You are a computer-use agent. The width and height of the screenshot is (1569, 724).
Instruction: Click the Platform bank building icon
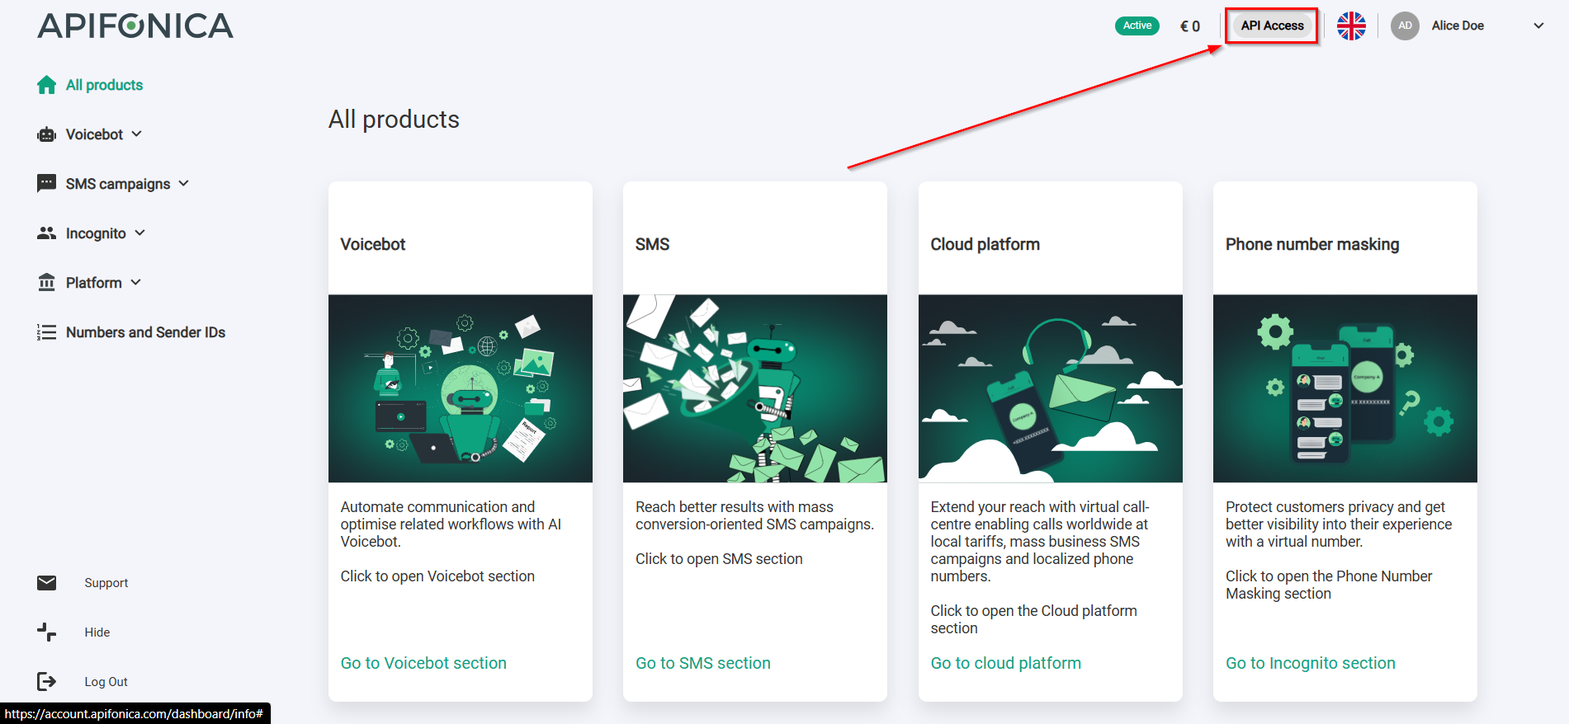click(x=46, y=283)
